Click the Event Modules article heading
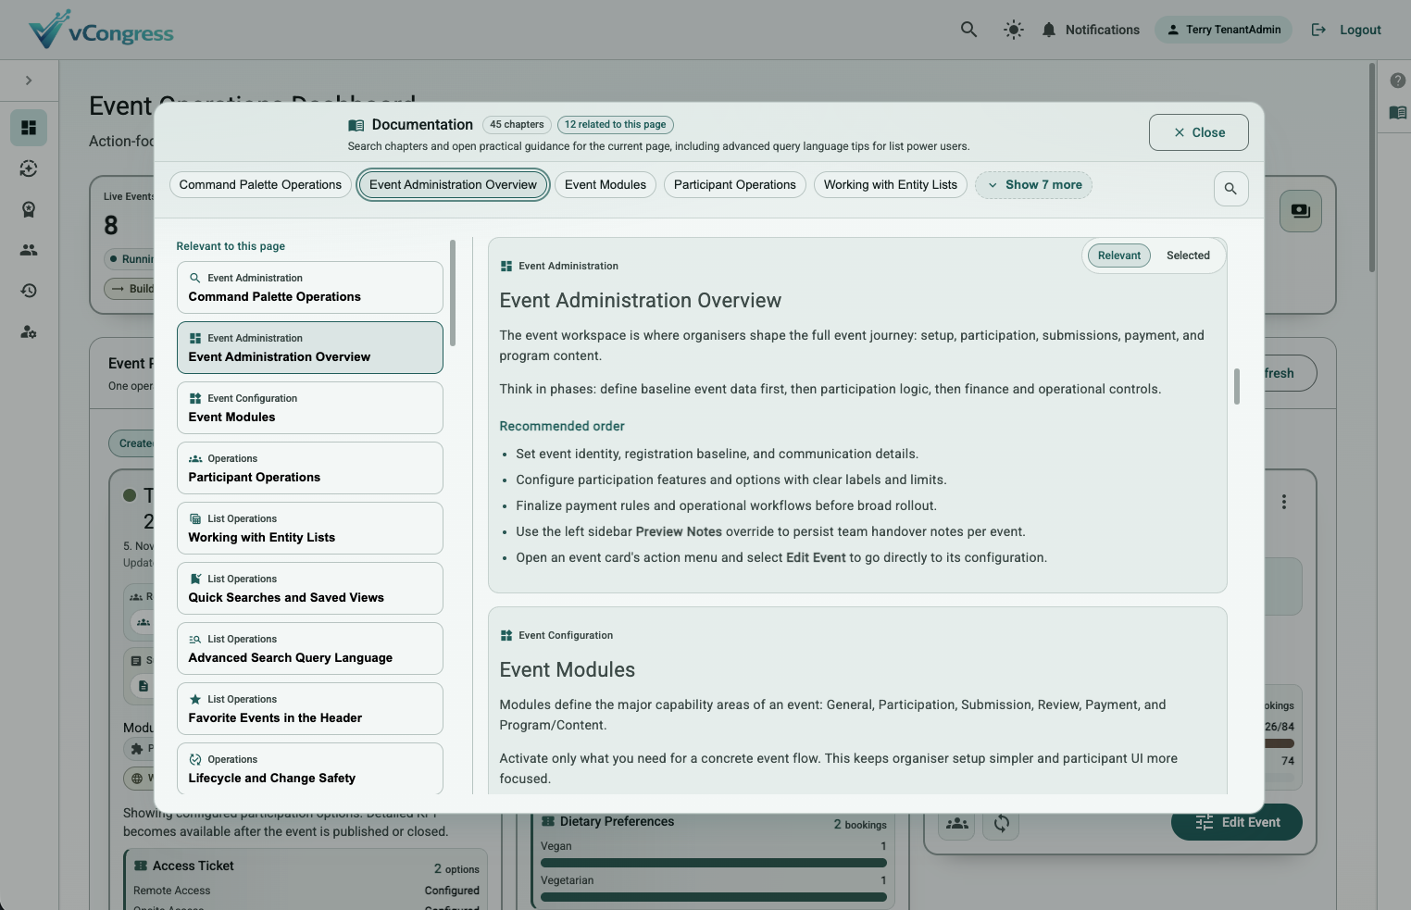1411x910 pixels. click(x=567, y=670)
